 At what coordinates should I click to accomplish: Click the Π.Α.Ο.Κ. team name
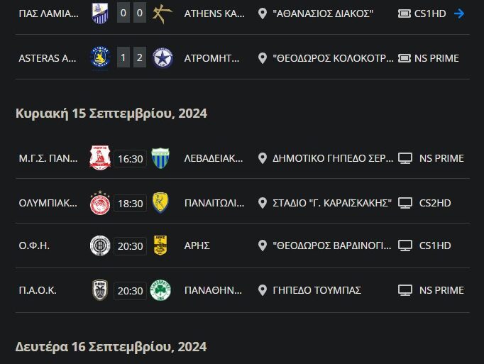click(38, 289)
